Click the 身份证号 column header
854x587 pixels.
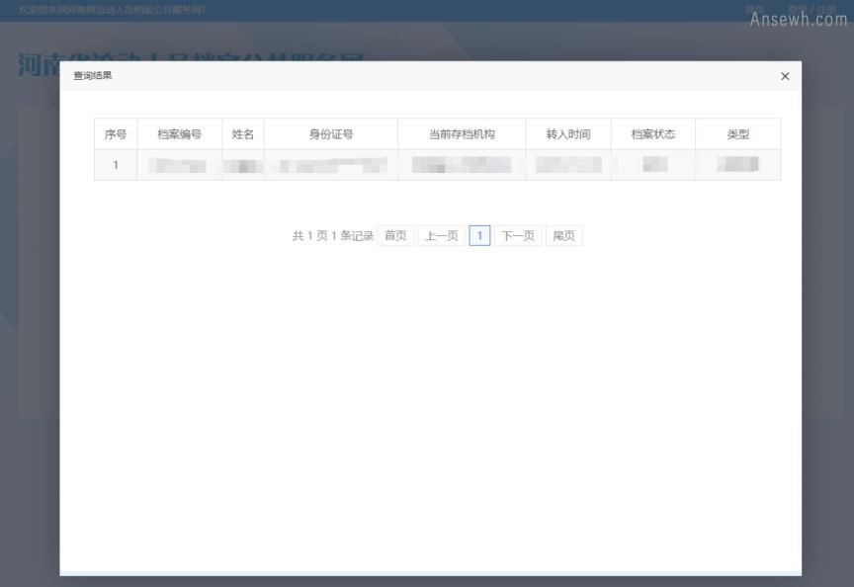331,134
